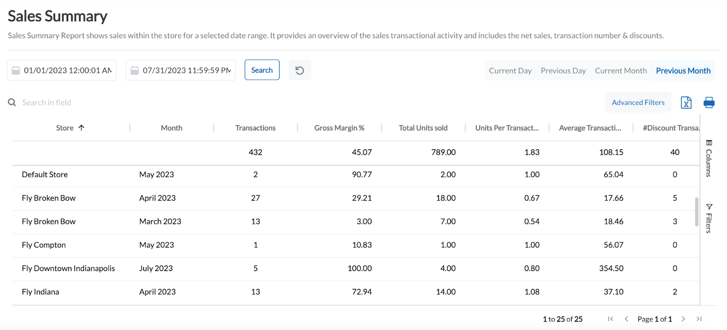Click the search magnifier icon
Screen dimensions: 727x330
[12, 103]
